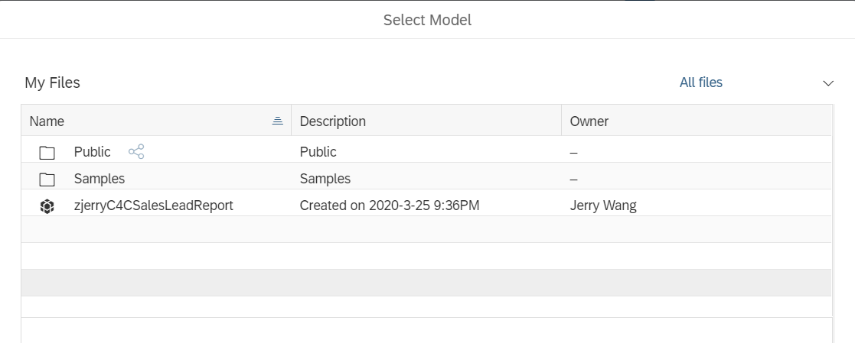Click the Select Model dialog title
This screenshot has height=343, width=855.
click(427, 20)
